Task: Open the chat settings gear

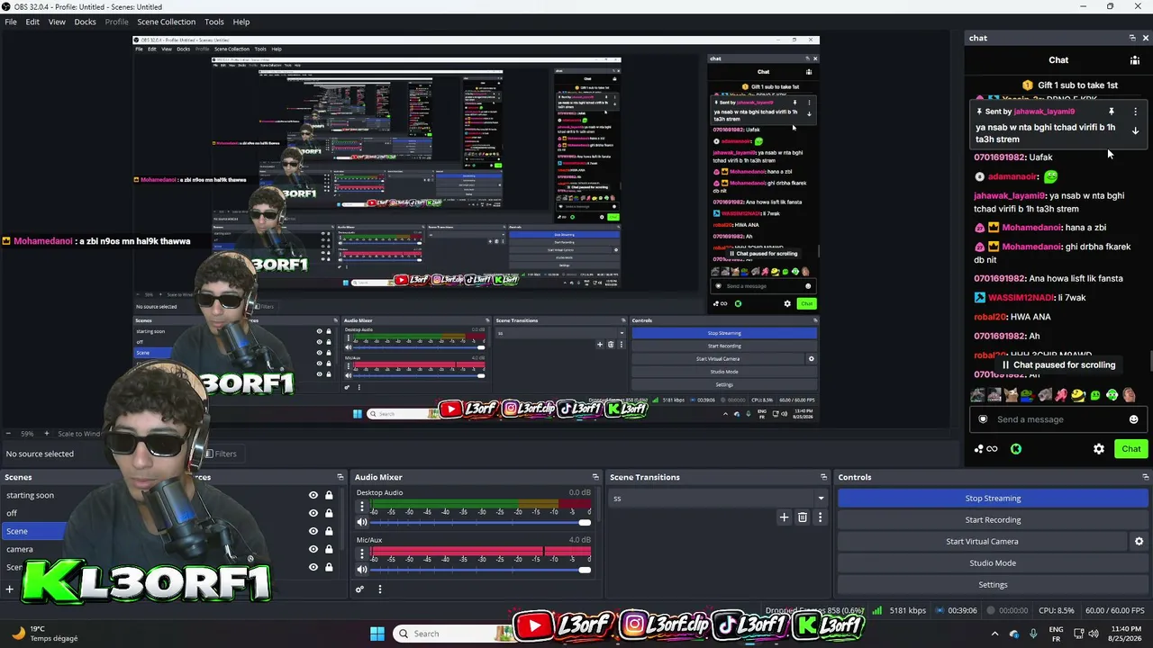Action: (x=1099, y=449)
